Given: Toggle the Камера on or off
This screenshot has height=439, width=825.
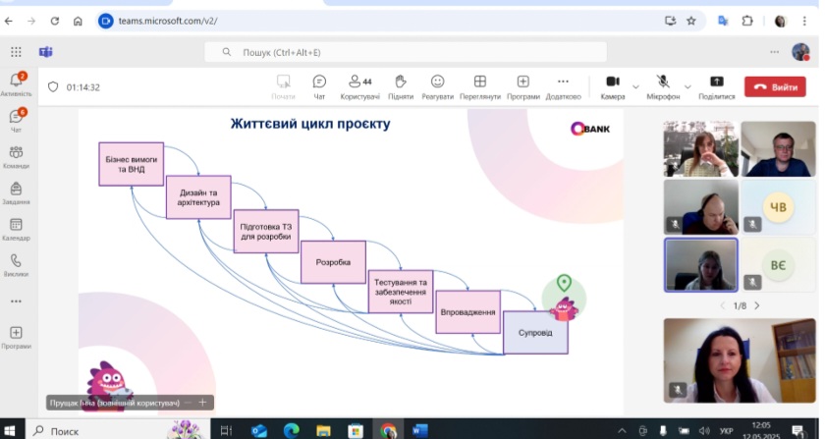Looking at the screenshot, I should tap(612, 85).
